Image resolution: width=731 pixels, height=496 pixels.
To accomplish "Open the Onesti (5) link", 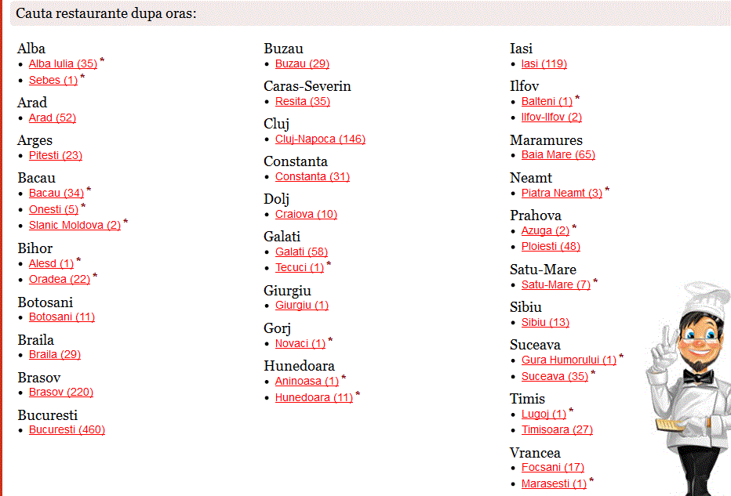I will click(x=53, y=209).
